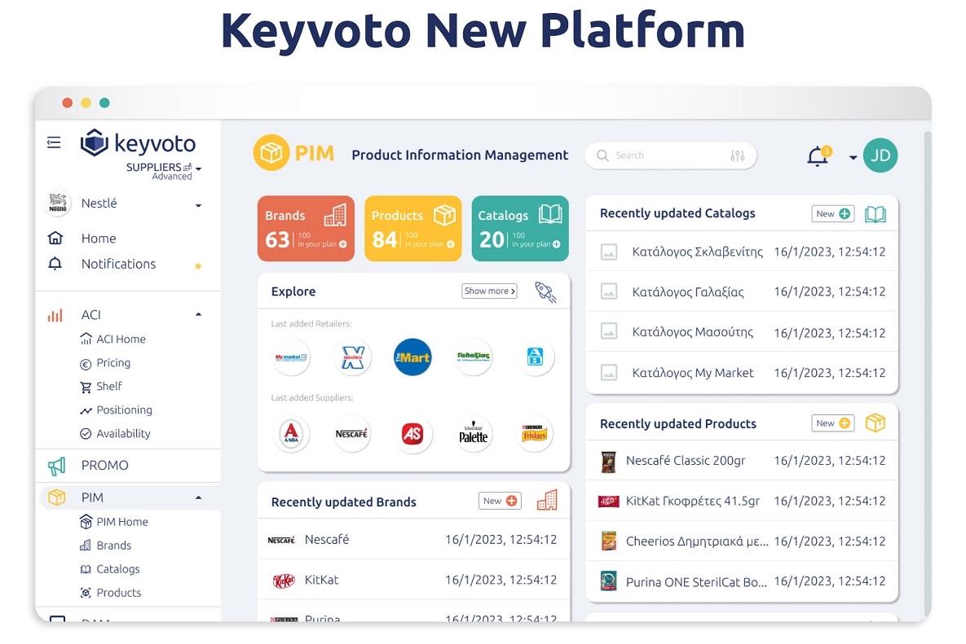Open Nescafé in Recently updated Brands
The height and width of the screenshot is (644, 966).
[413, 540]
